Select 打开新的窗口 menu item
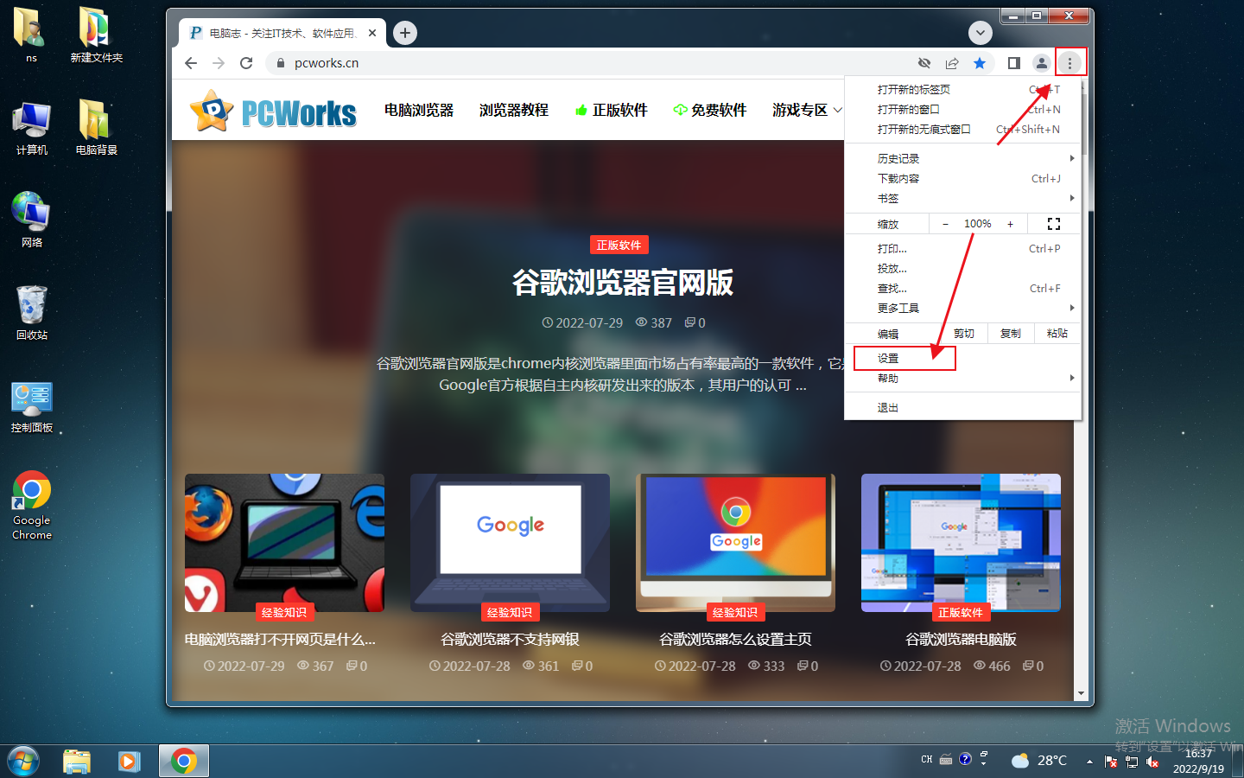Viewport: 1244px width, 778px height. pos(962,110)
